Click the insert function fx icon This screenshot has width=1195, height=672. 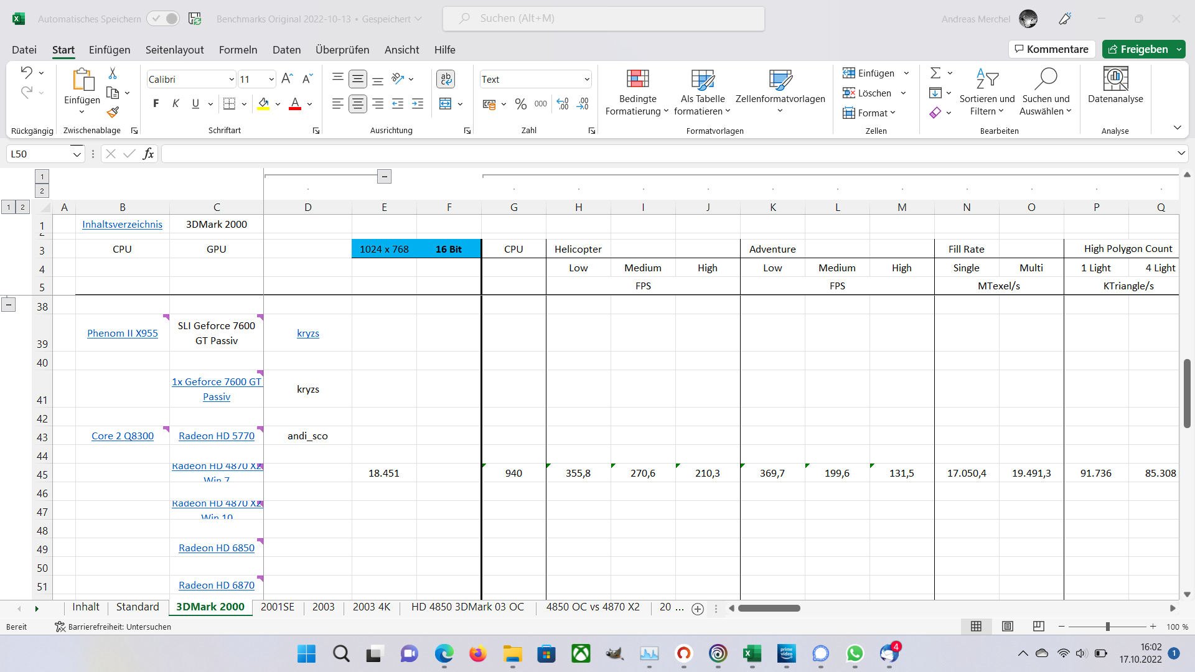click(x=148, y=154)
